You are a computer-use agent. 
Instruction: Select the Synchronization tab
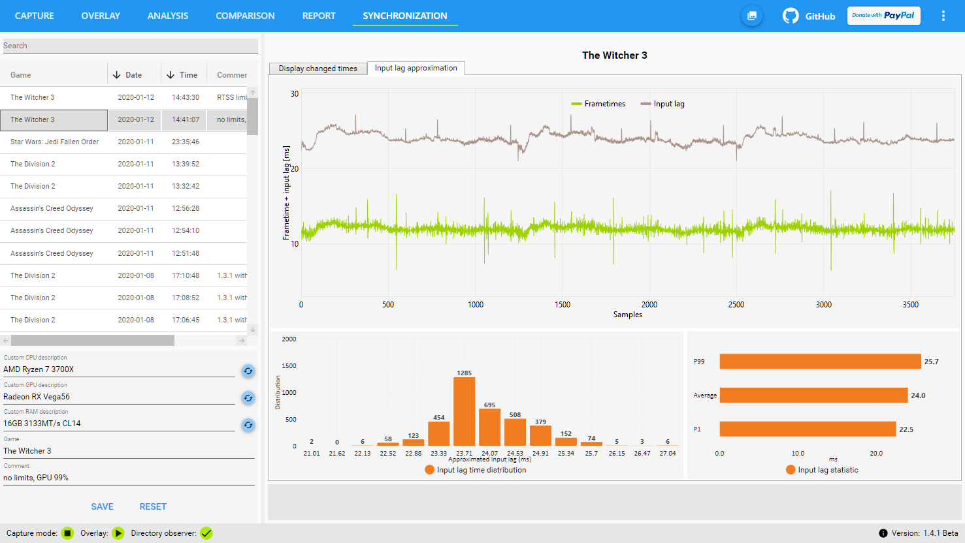tap(405, 16)
